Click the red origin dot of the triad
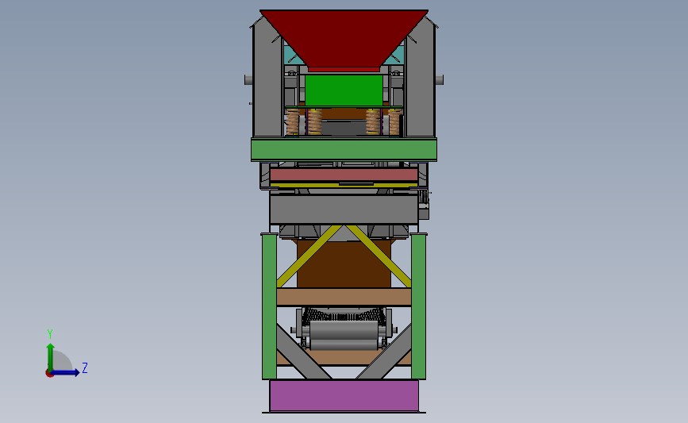Screen dimensions: 688x423 [x=49, y=374]
